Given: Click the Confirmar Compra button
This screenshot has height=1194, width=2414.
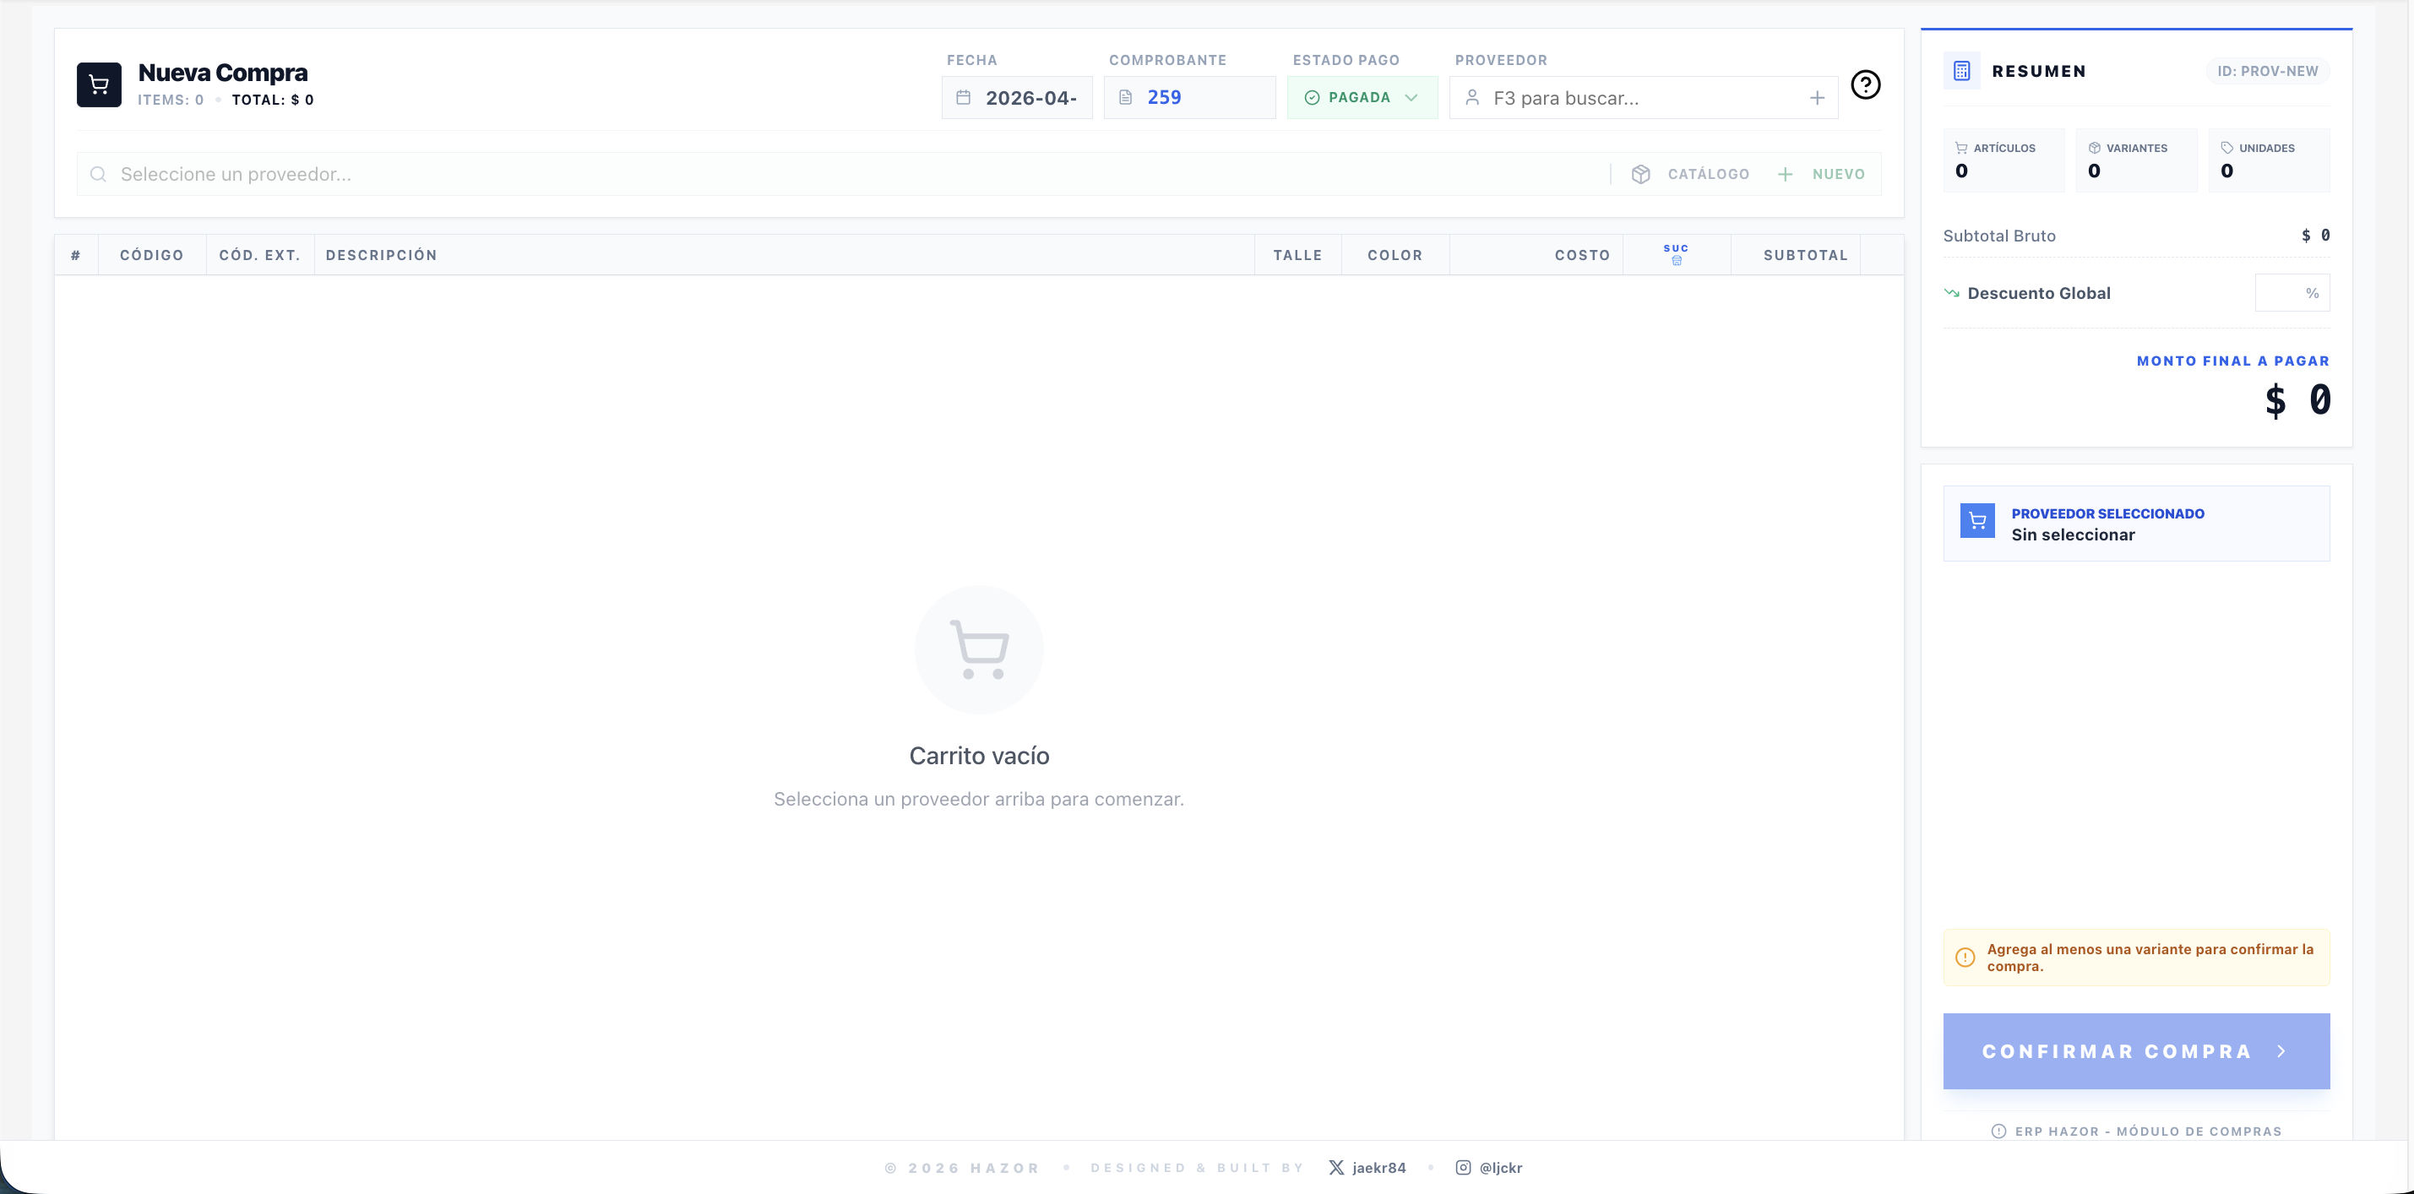Looking at the screenshot, I should point(2137,1051).
